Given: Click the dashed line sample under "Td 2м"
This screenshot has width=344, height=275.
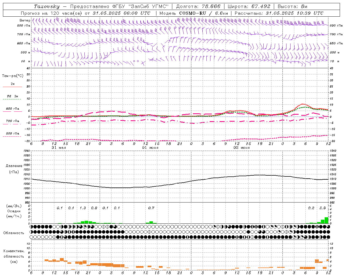Looking at the screenshot, I should 12,99.
